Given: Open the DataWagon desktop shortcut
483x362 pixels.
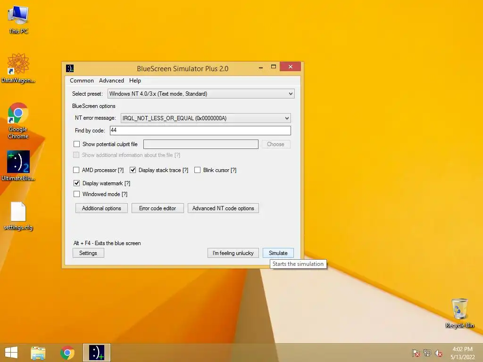Looking at the screenshot, I should click(18, 68).
